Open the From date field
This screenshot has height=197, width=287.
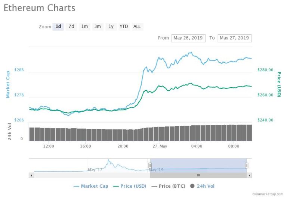click(x=188, y=38)
